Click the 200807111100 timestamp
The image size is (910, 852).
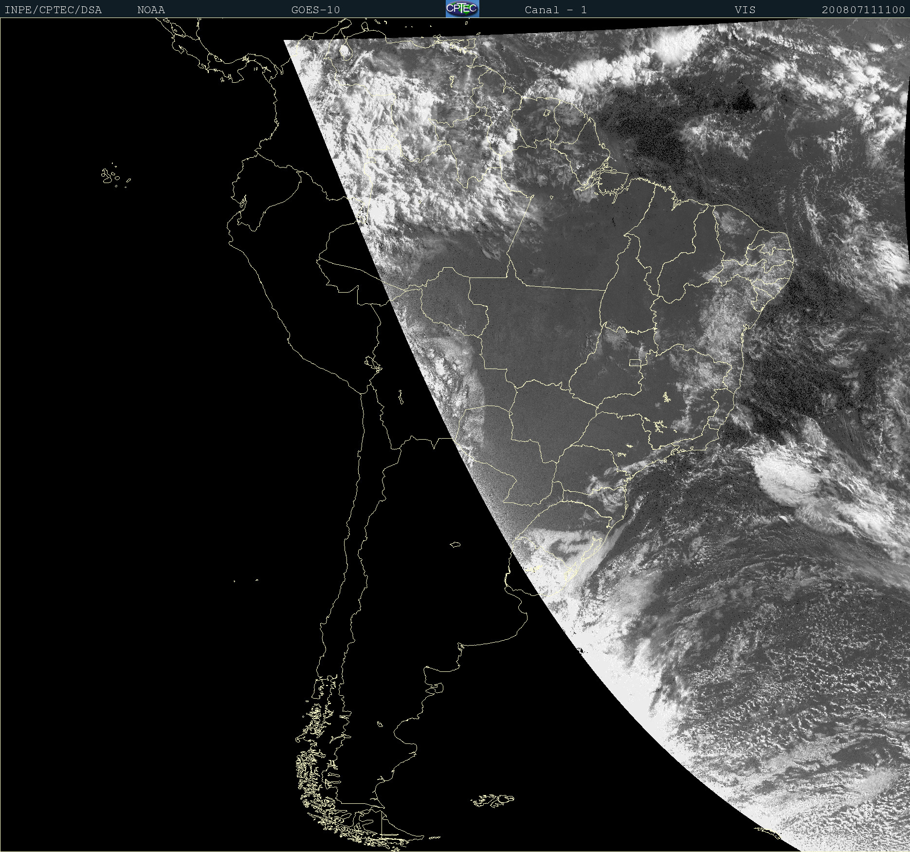(x=863, y=10)
